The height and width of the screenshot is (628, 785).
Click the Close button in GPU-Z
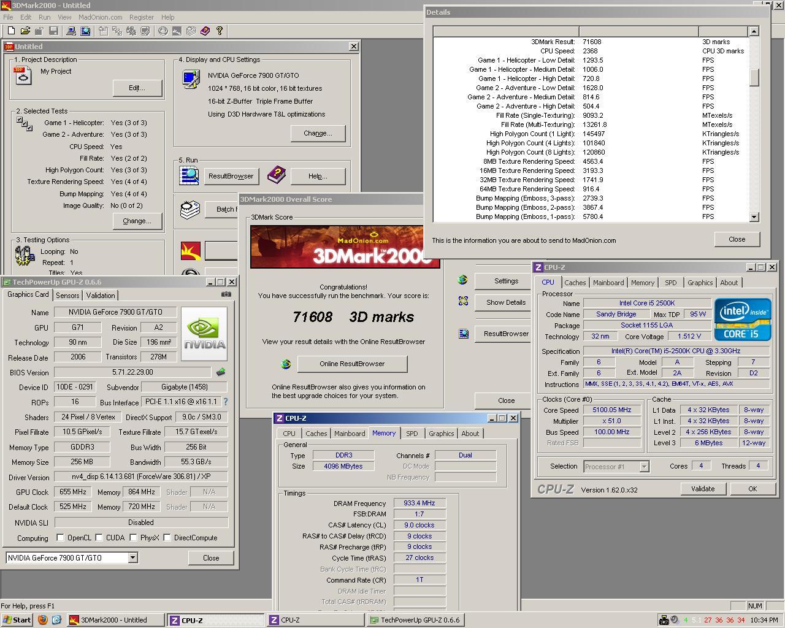click(211, 558)
